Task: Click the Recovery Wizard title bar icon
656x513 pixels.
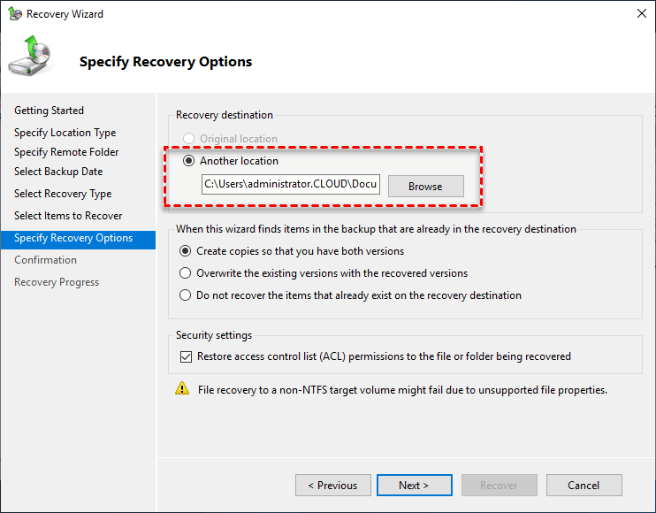Action: click(x=15, y=14)
